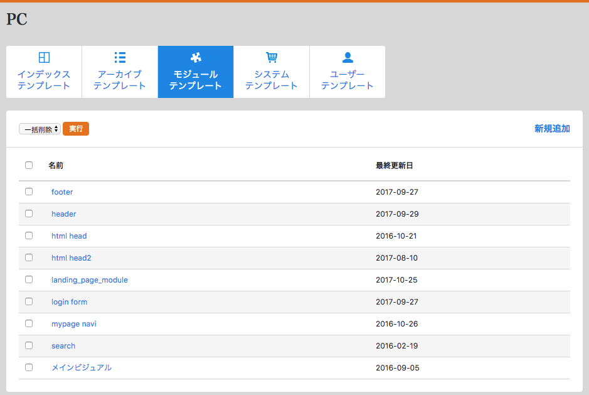The width and height of the screenshot is (589, 395).
Task: Toggle the select-all checkbox in header row
Action: [29, 166]
